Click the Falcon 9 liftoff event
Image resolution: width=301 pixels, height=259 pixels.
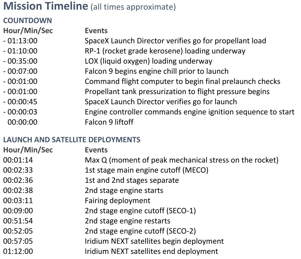tap(109, 122)
